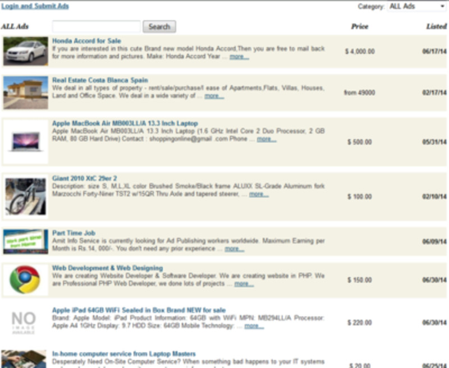
Task: Open Real Estate Costa Blanca Spain listing
Action: [x=100, y=80]
